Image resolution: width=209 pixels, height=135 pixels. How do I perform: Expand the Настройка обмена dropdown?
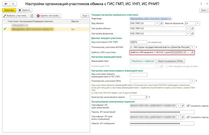click(188, 29)
